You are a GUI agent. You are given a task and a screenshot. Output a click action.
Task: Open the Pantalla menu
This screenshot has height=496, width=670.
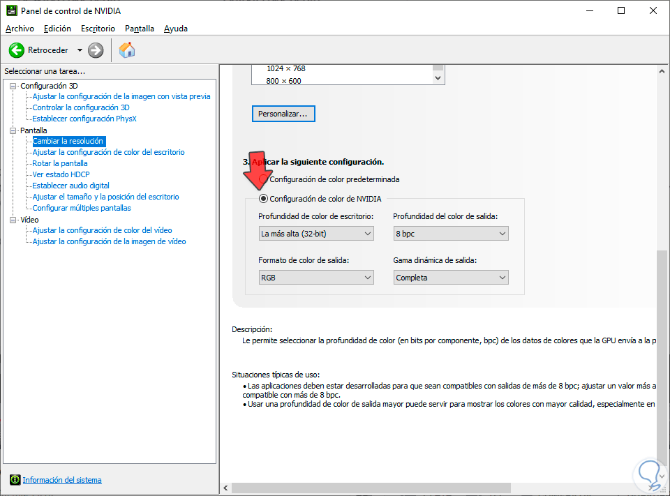(140, 29)
